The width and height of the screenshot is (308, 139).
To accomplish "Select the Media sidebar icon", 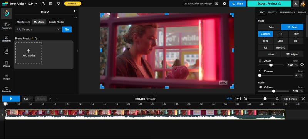I will coord(7,13).
